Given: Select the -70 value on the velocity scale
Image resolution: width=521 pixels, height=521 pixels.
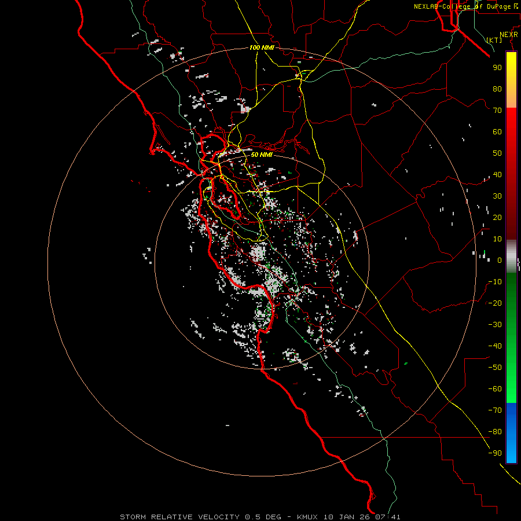Looking at the screenshot, I should (495, 410).
